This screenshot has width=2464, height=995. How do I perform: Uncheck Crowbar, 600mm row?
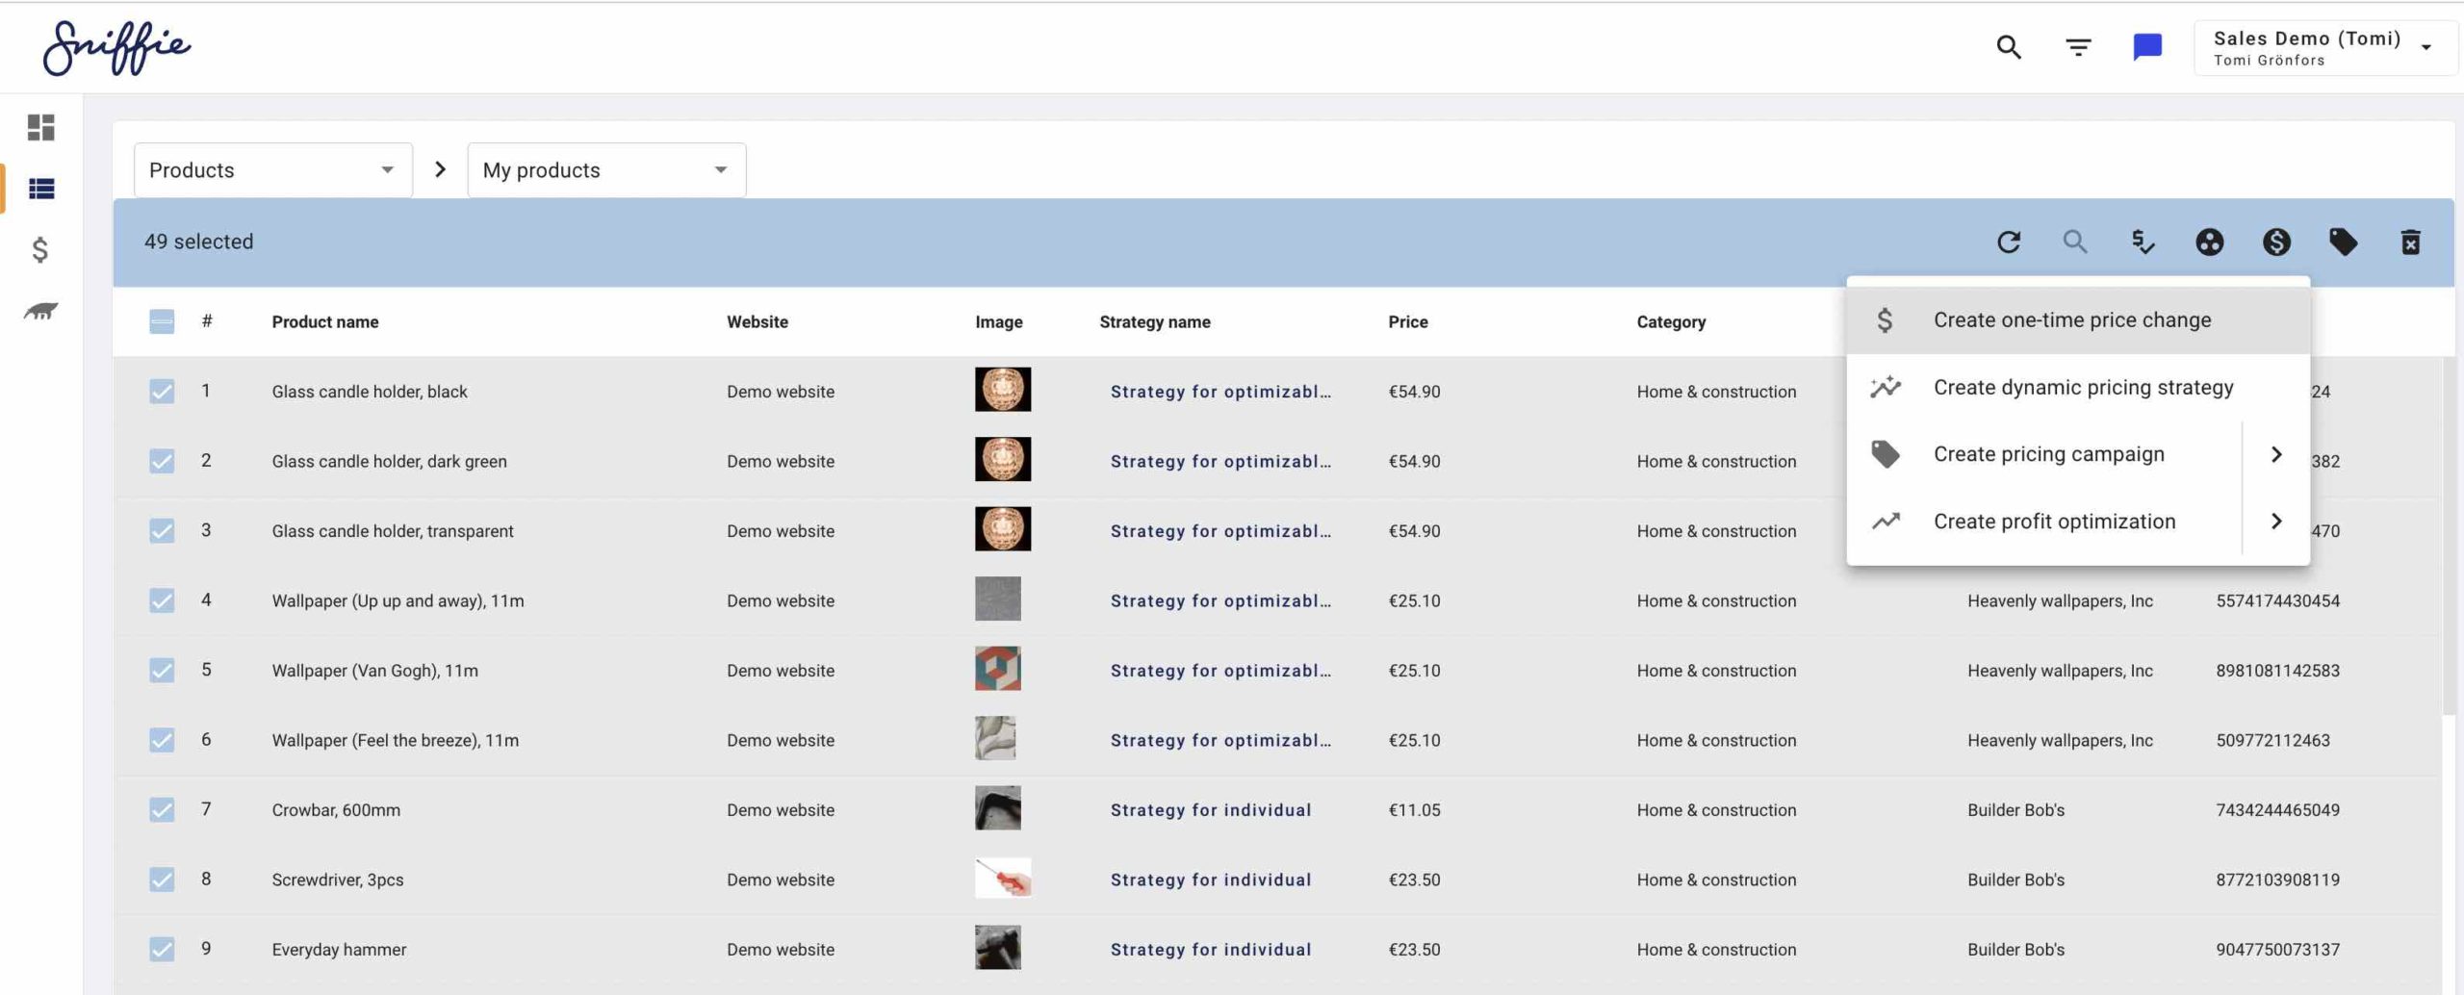point(162,810)
